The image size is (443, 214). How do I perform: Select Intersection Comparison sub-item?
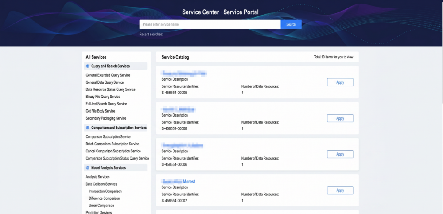[105, 191]
